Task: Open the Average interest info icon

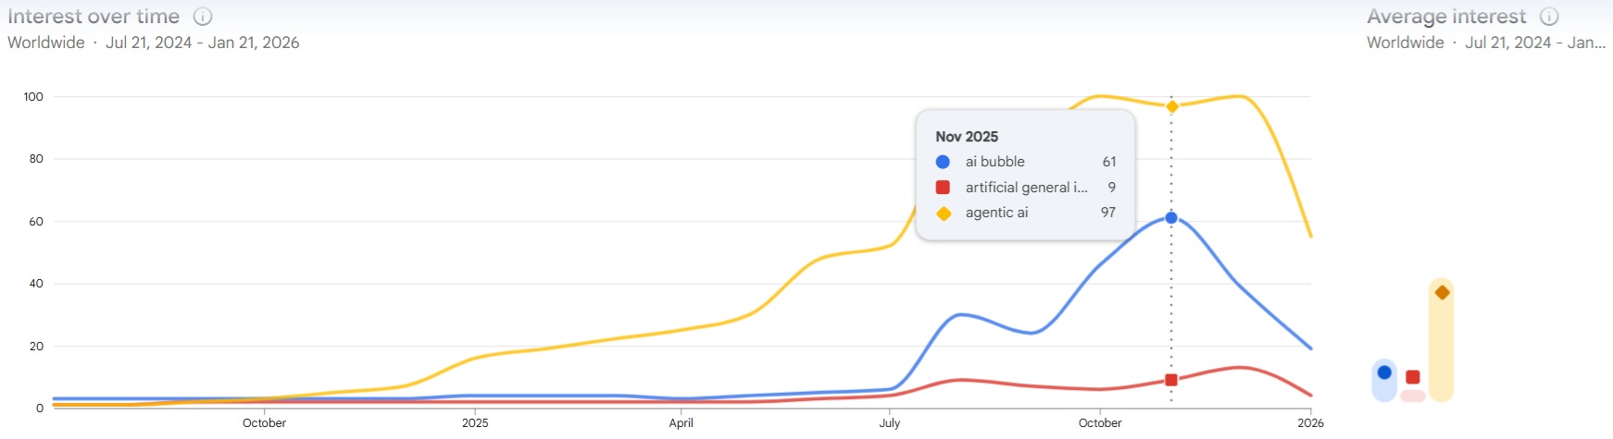Action: [1549, 17]
